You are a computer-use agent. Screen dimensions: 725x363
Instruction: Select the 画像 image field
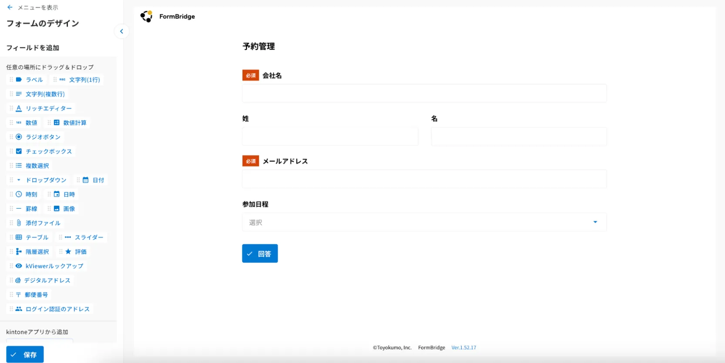pos(61,209)
